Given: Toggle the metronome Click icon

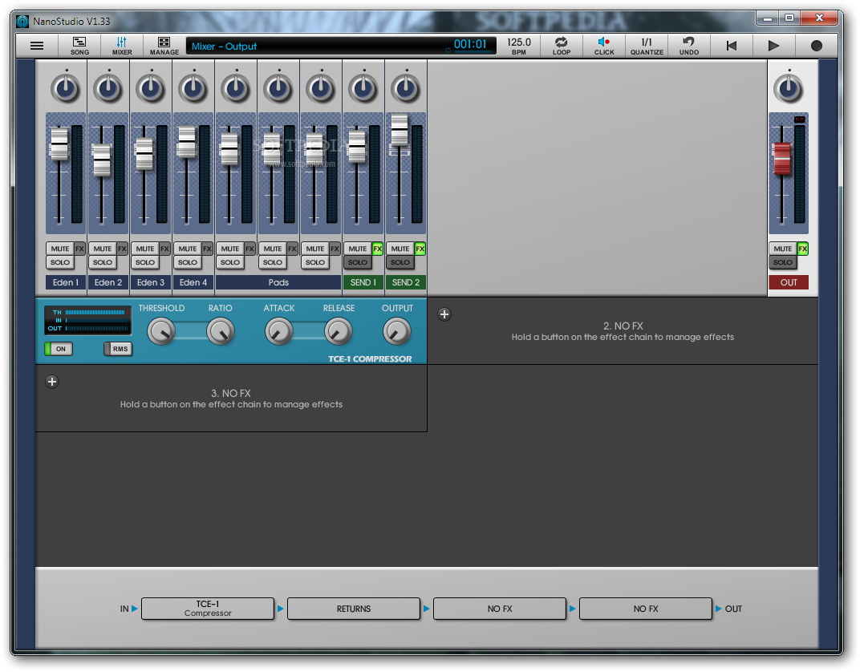Looking at the screenshot, I should (604, 46).
